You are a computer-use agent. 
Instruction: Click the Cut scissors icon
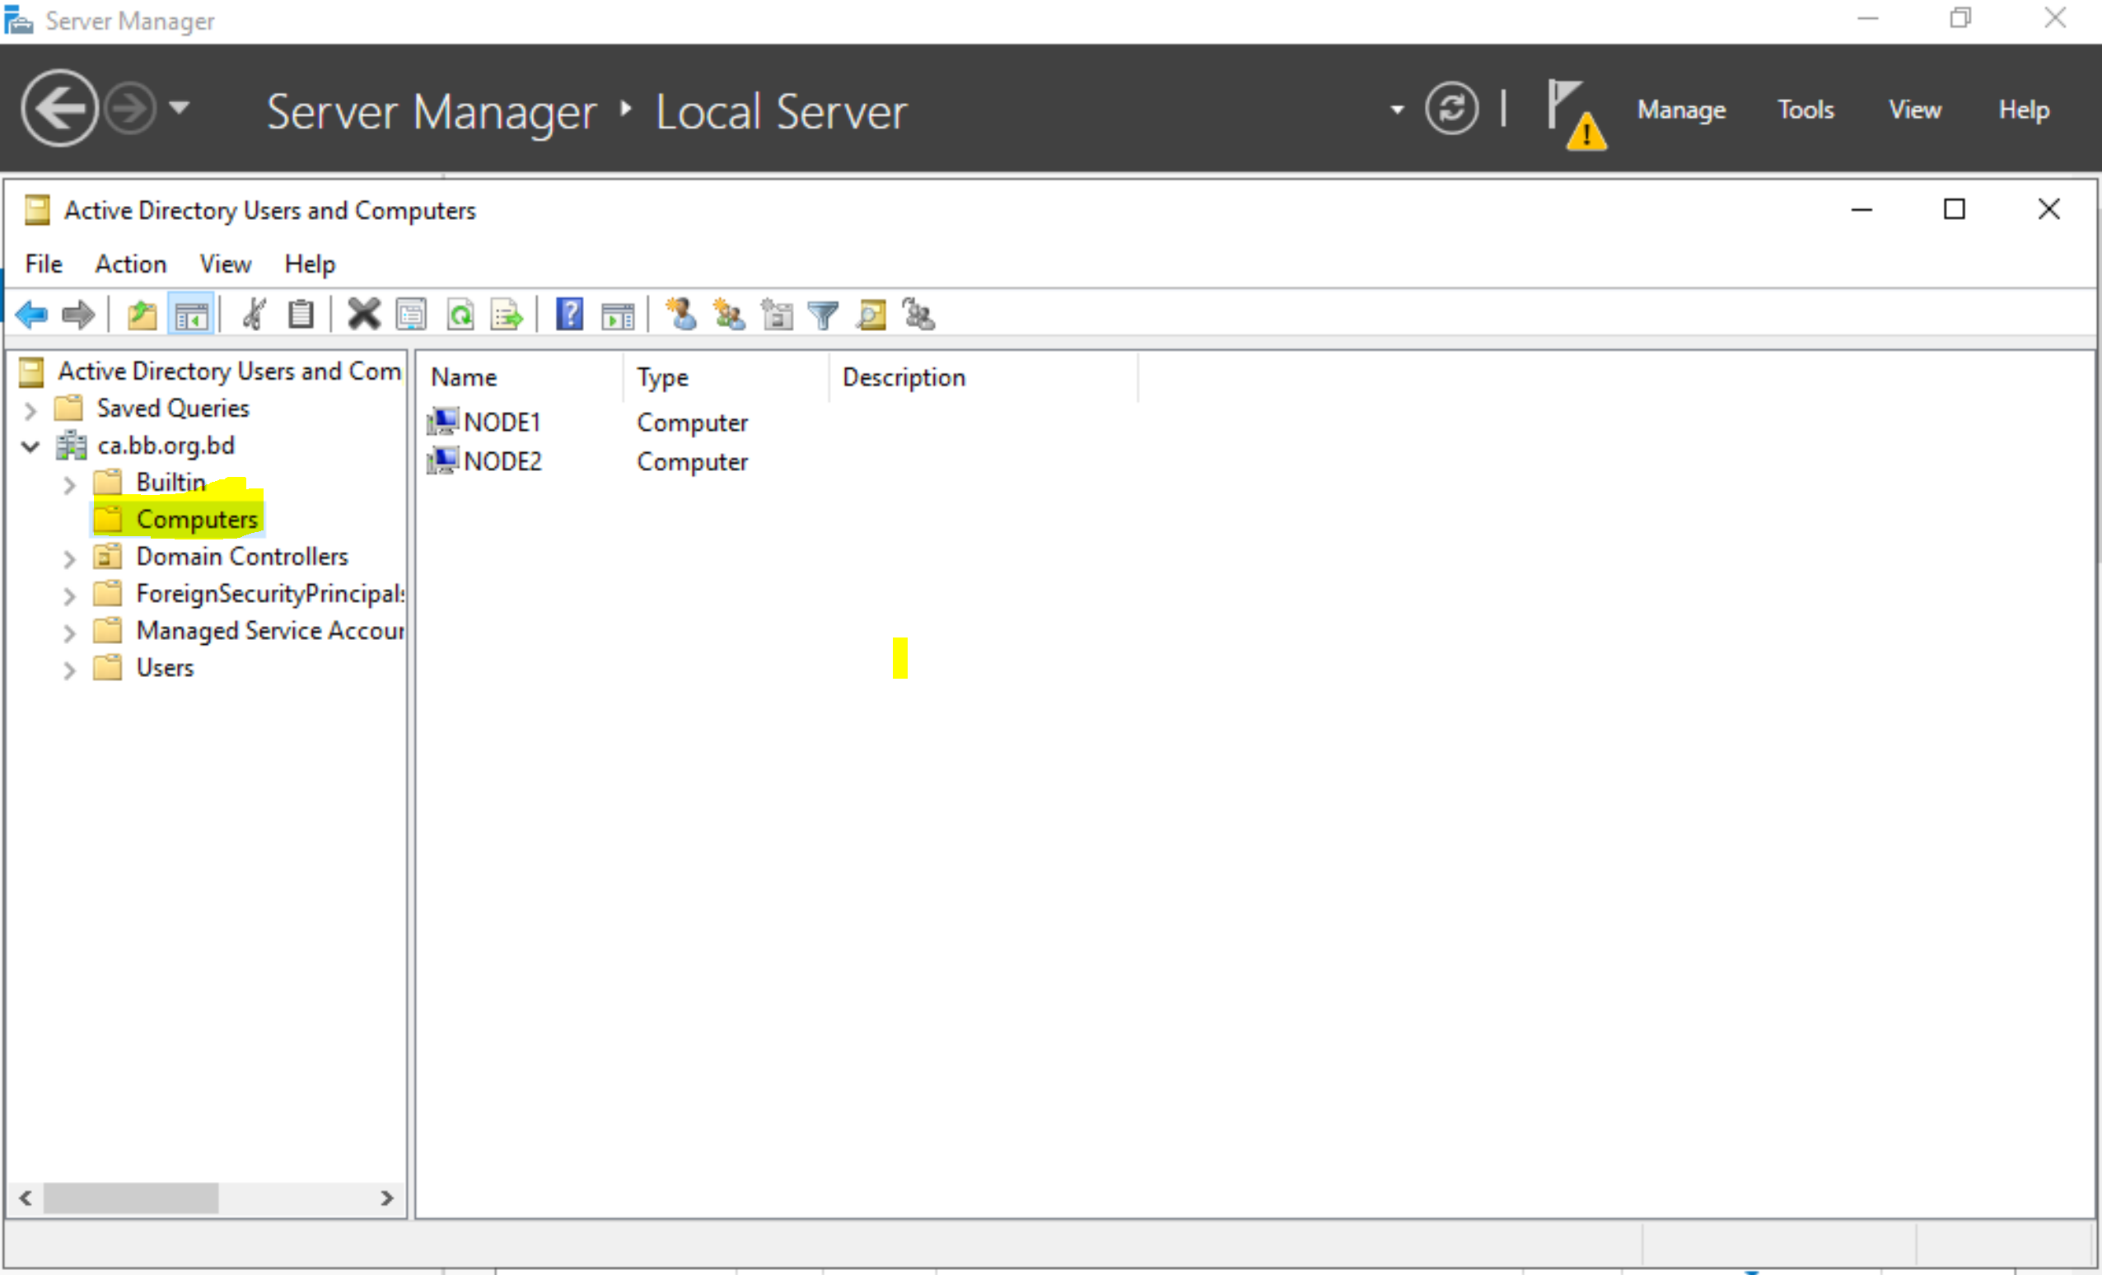click(x=254, y=315)
